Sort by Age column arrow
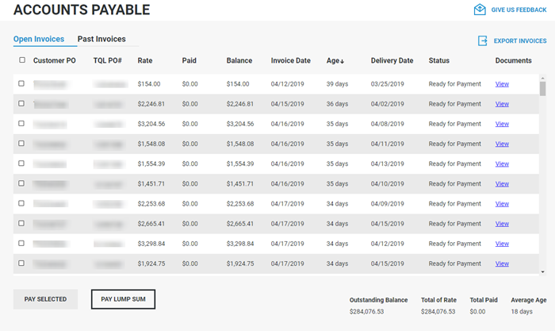The width and height of the screenshot is (555, 331). [343, 61]
